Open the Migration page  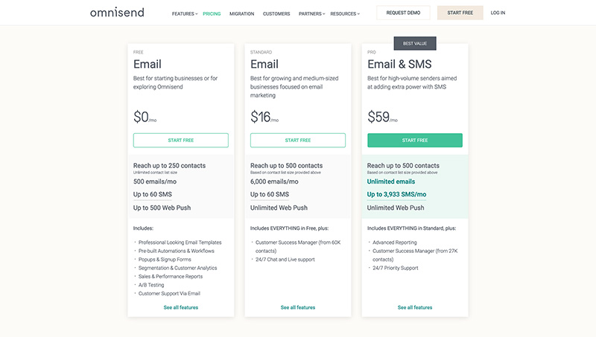point(241,13)
